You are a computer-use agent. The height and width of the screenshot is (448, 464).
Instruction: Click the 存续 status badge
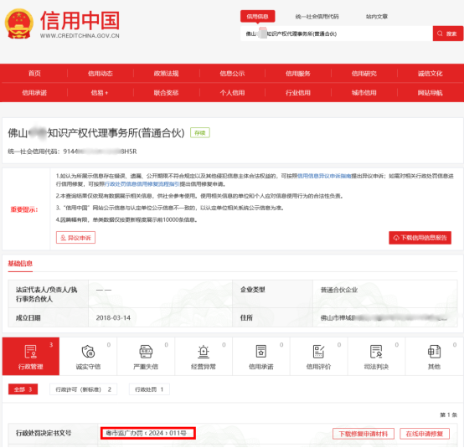click(199, 132)
